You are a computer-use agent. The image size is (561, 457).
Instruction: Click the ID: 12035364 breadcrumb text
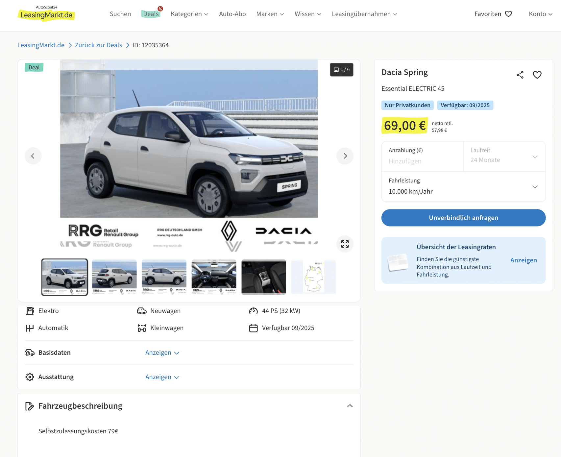(x=150, y=45)
